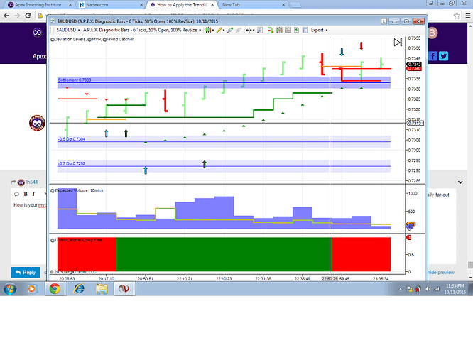Reload the current browser page

[x=28, y=16]
